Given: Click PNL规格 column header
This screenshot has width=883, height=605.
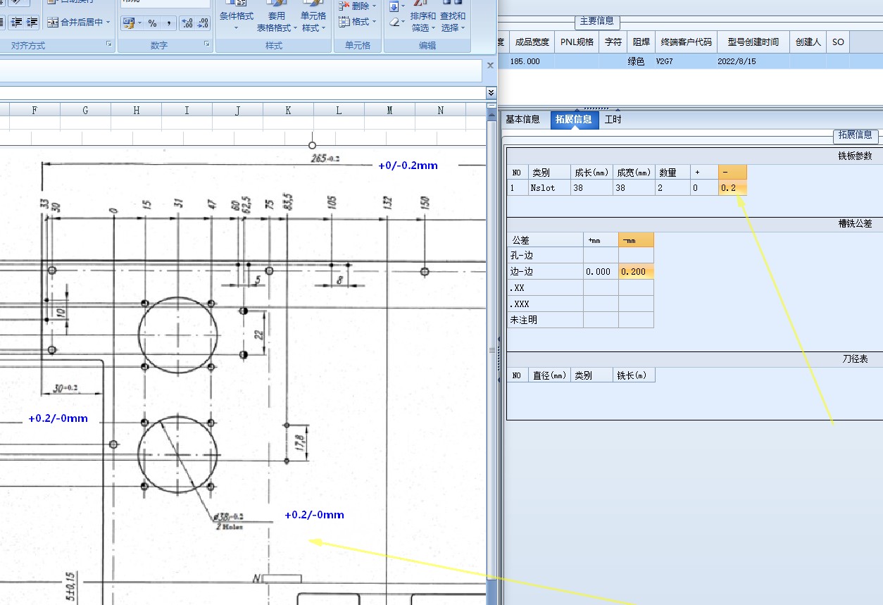Looking at the screenshot, I should 577,42.
